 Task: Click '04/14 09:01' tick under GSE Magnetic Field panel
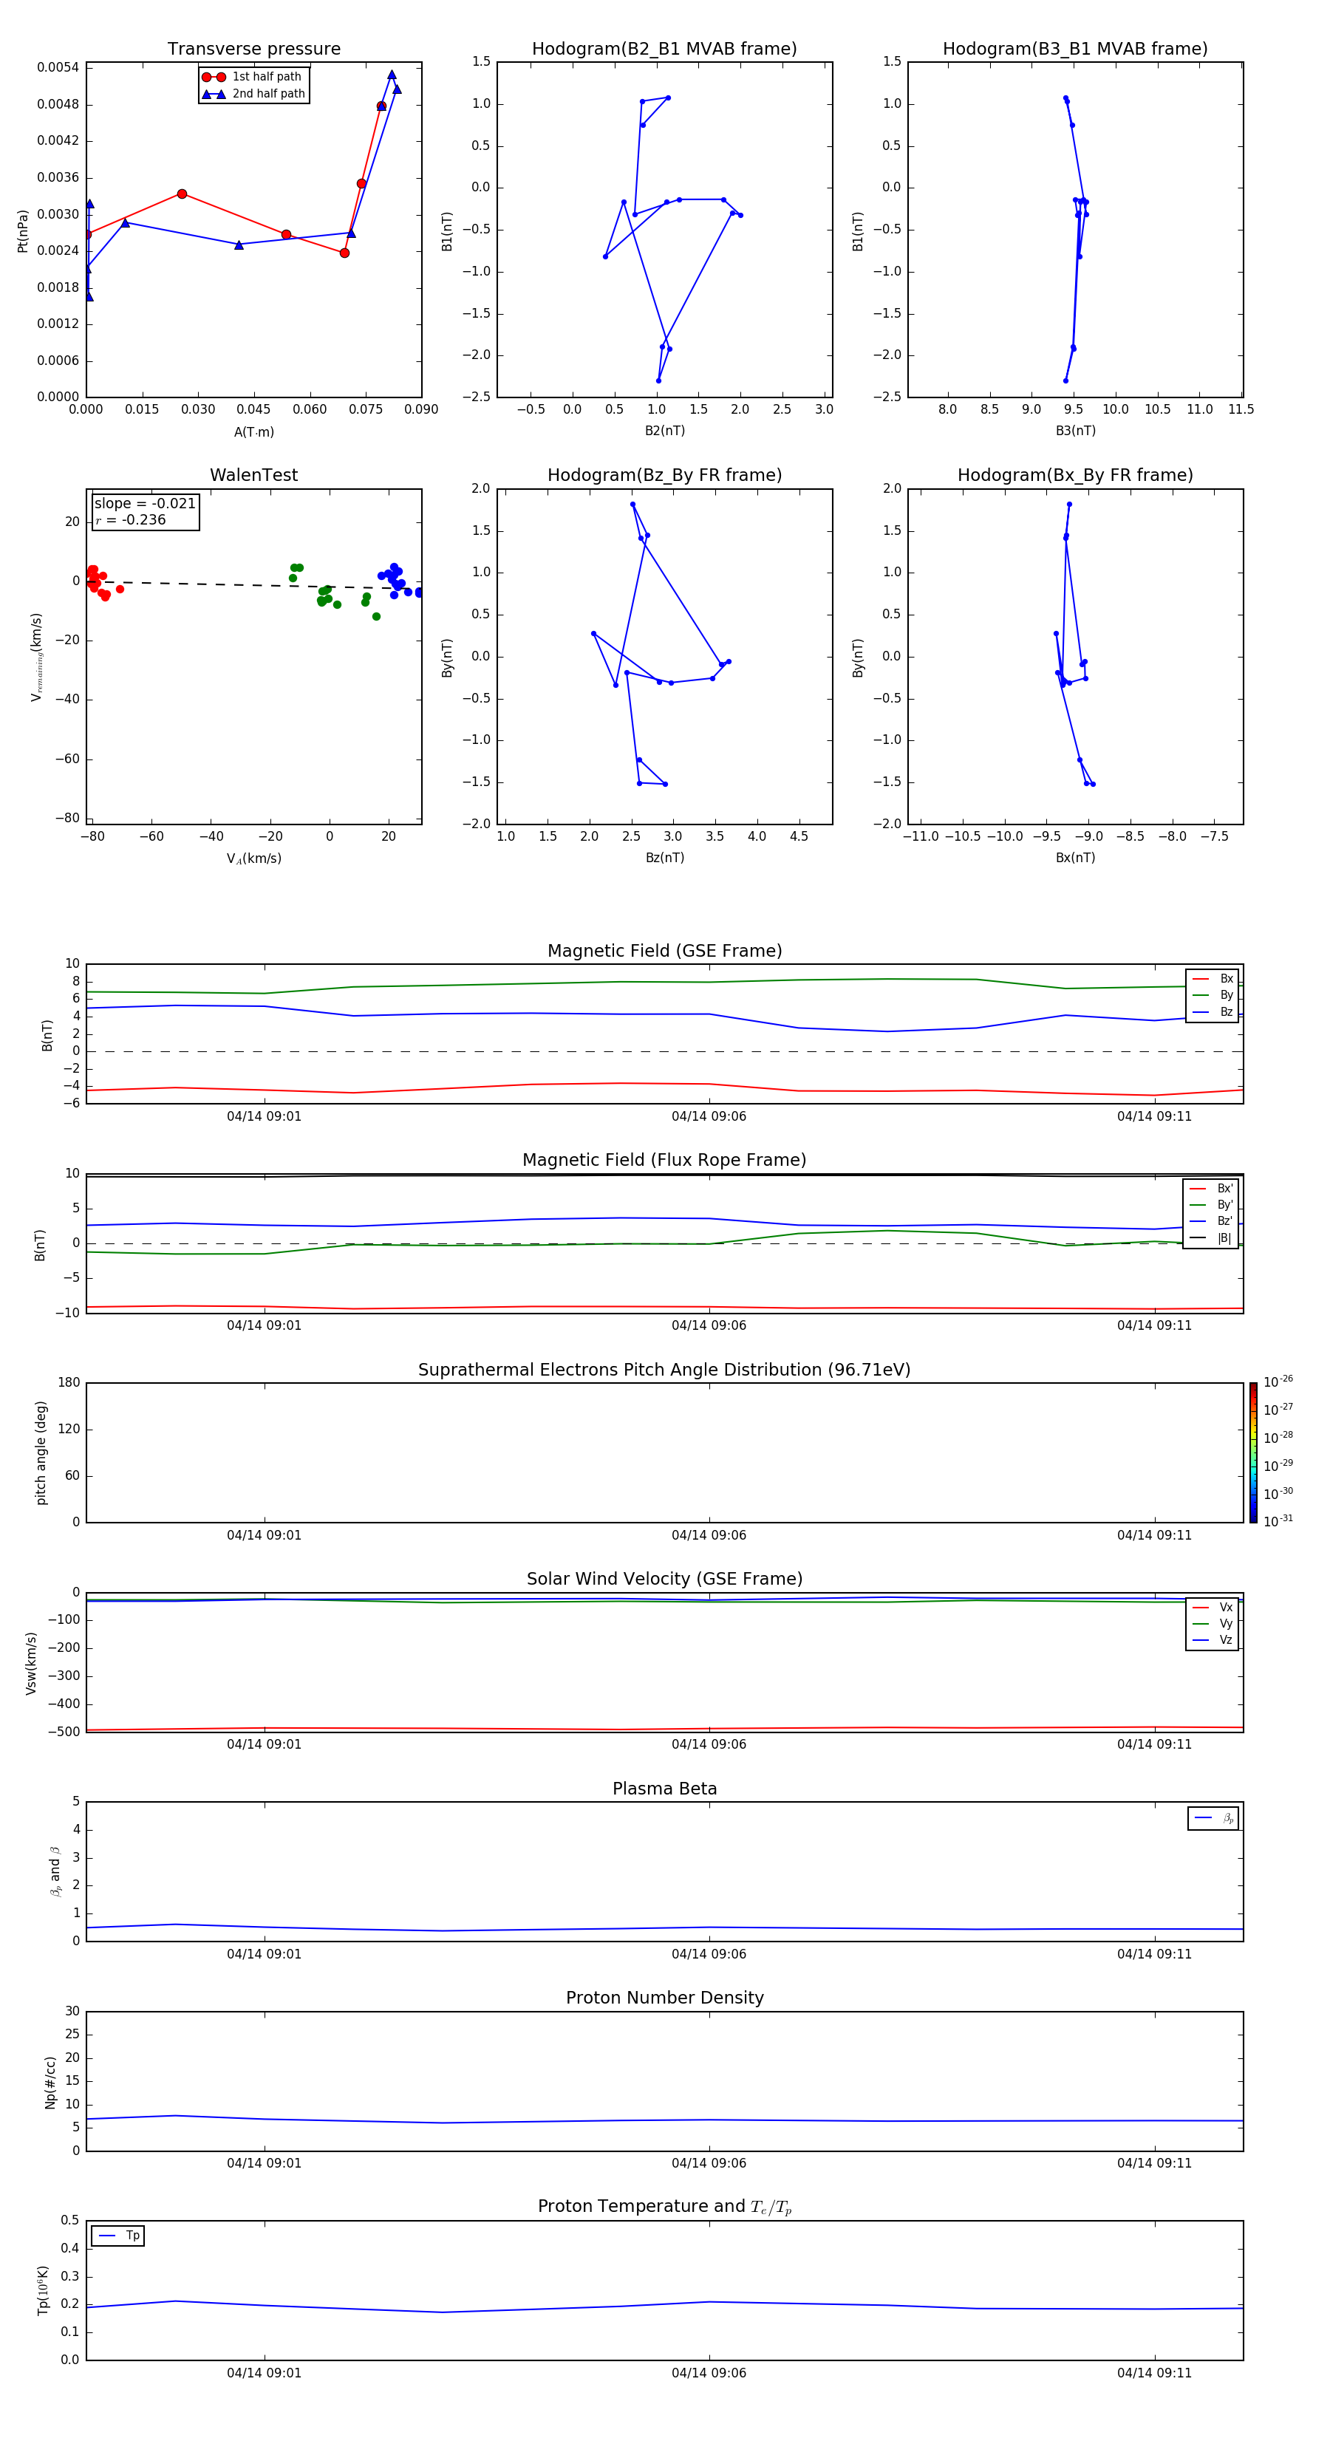(x=264, y=1117)
